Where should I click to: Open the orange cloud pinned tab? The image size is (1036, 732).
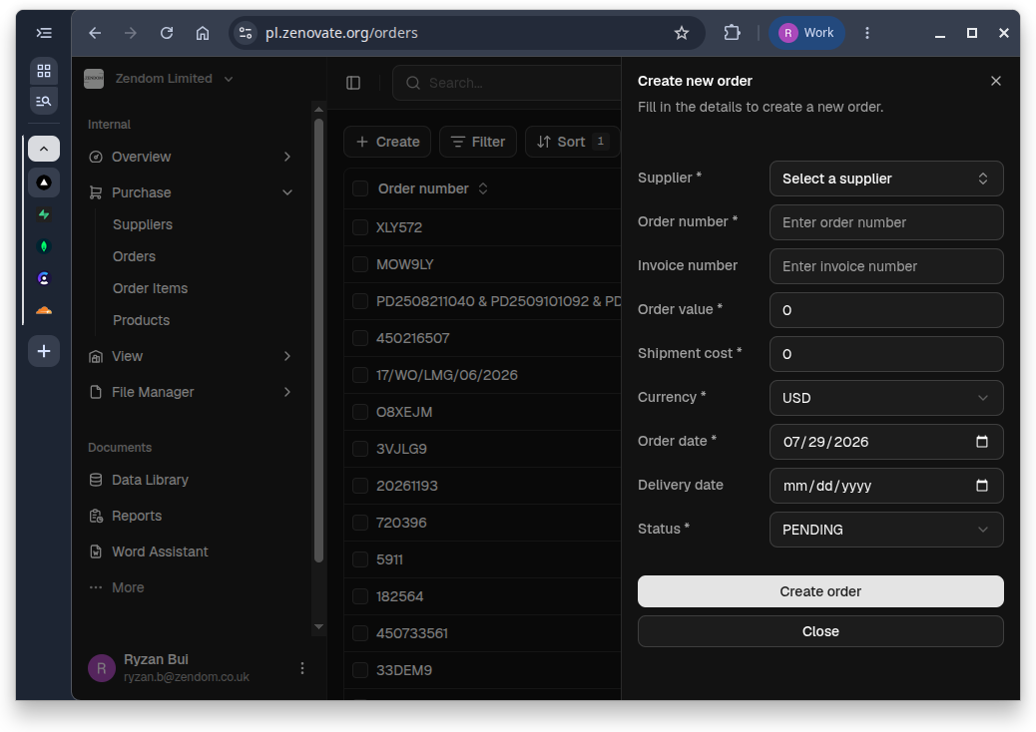point(44,310)
